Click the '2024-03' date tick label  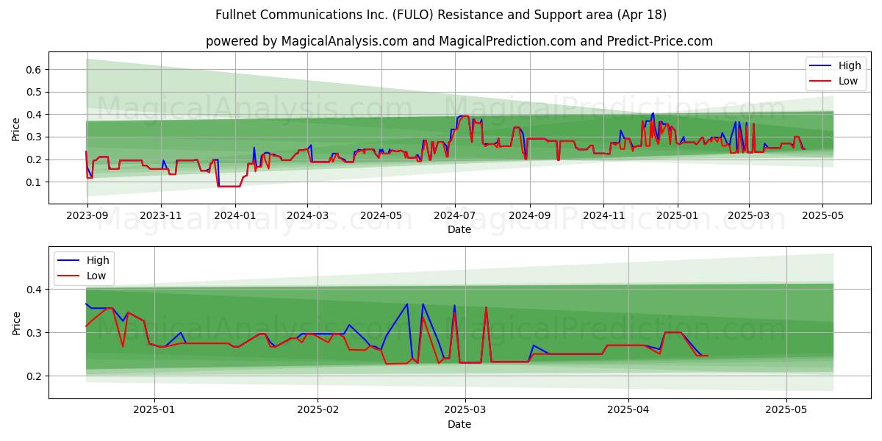308,215
